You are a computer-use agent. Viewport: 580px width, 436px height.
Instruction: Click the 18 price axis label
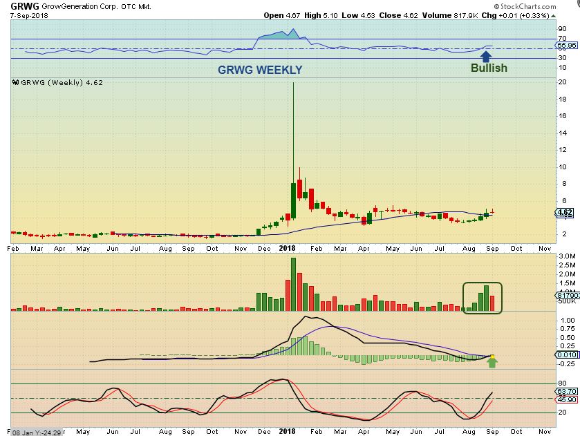562,99
